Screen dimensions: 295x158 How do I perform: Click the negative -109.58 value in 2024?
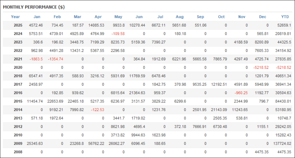point(118,34)
